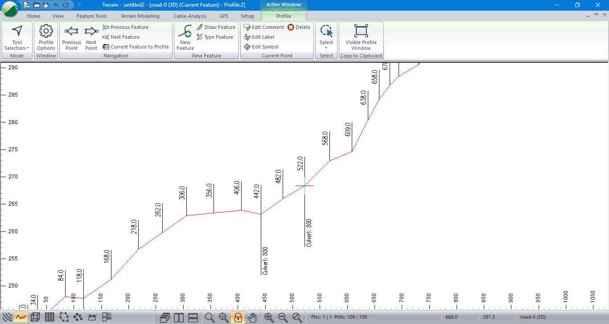Click the Terrain application logo button
Image resolution: width=609 pixels, height=324 pixels.
10,8
